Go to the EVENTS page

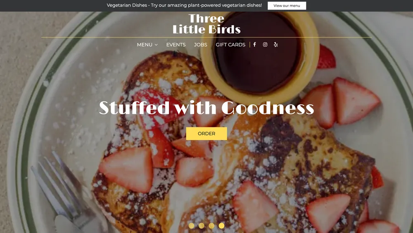(176, 45)
